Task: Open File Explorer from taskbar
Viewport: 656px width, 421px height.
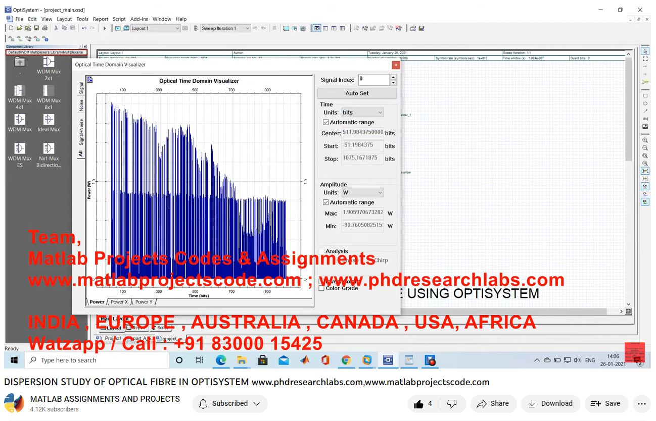Action: pos(242,360)
